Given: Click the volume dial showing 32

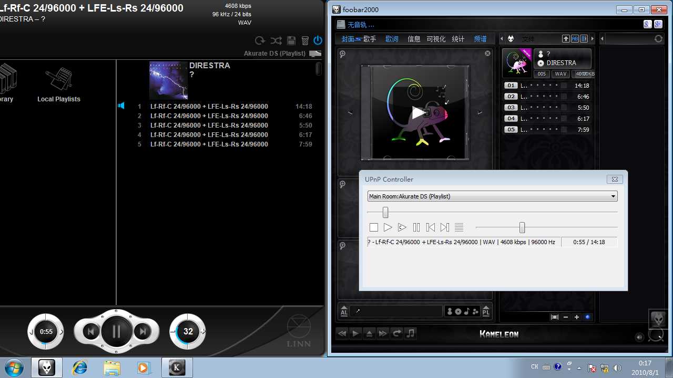Looking at the screenshot, I should coord(188,331).
